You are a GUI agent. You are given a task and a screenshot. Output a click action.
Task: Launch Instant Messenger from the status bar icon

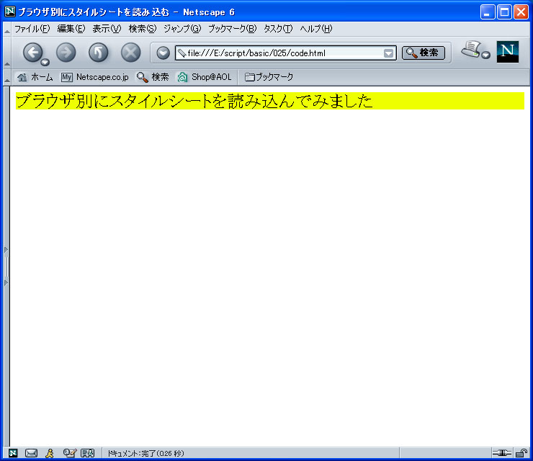50,453
